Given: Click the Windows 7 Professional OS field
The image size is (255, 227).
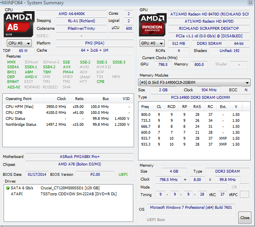Looking at the screenshot, I should [x=191, y=210].
